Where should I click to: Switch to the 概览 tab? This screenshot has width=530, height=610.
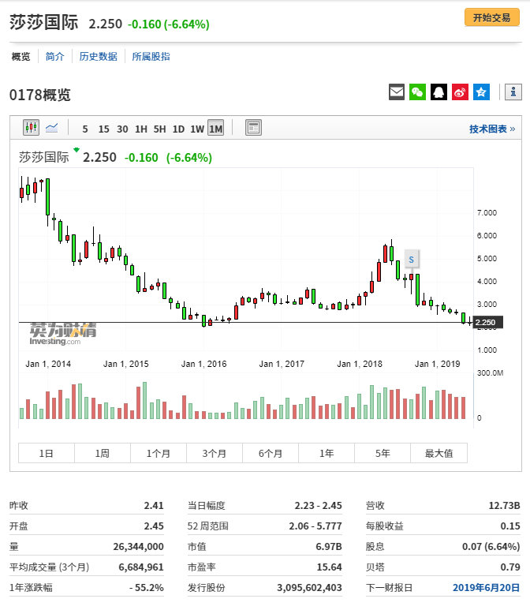[21, 57]
